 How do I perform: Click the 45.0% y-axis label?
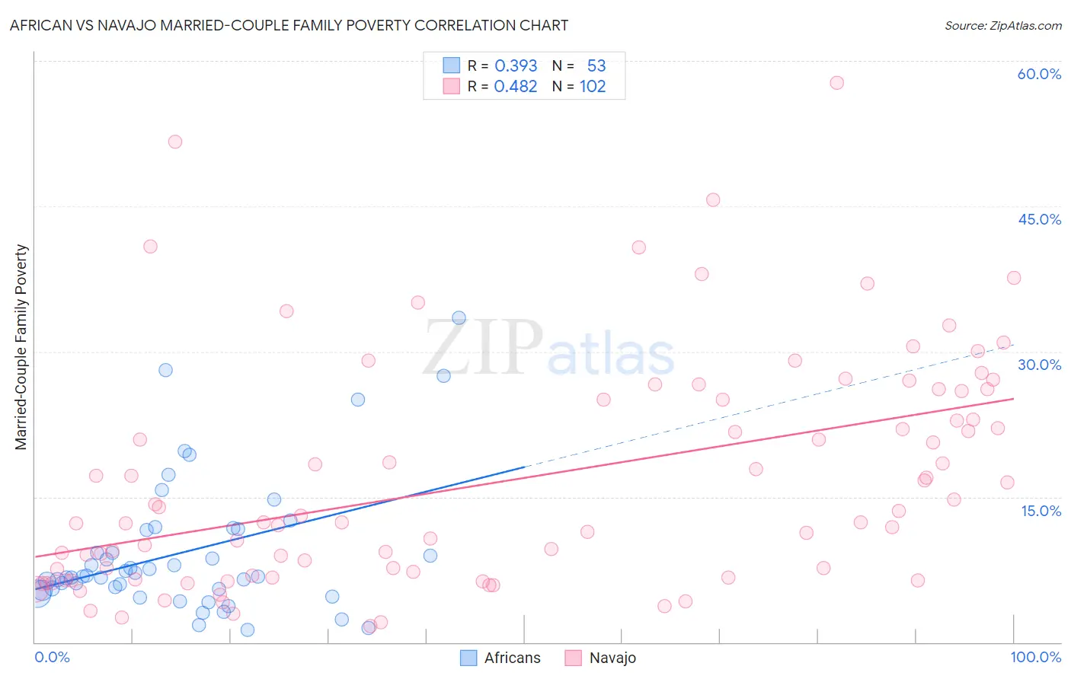click(1039, 219)
